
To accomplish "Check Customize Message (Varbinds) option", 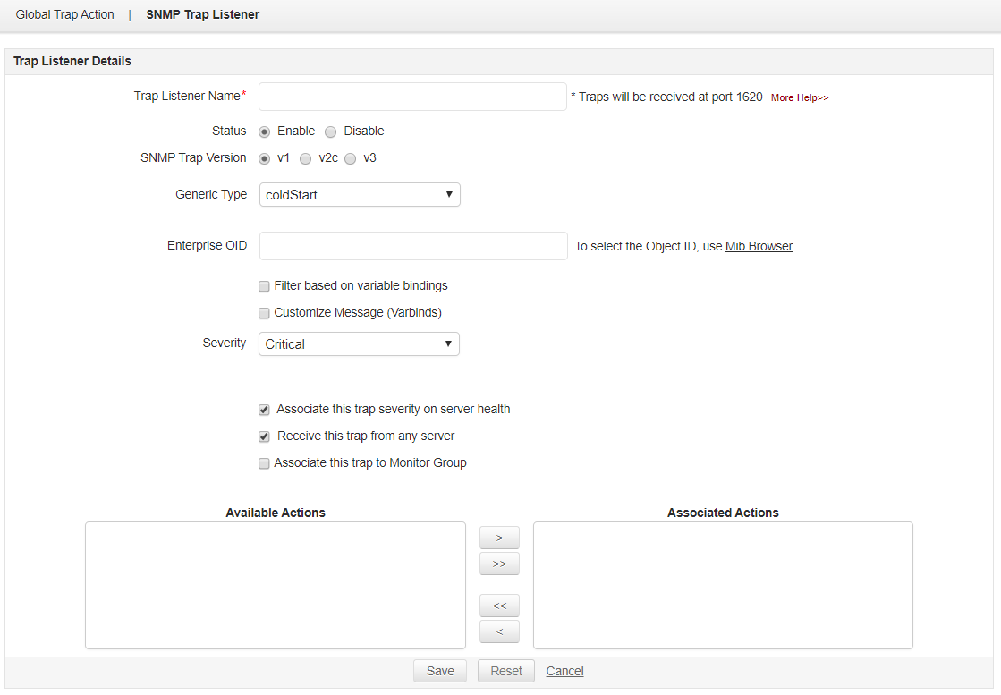I will (x=264, y=313).
